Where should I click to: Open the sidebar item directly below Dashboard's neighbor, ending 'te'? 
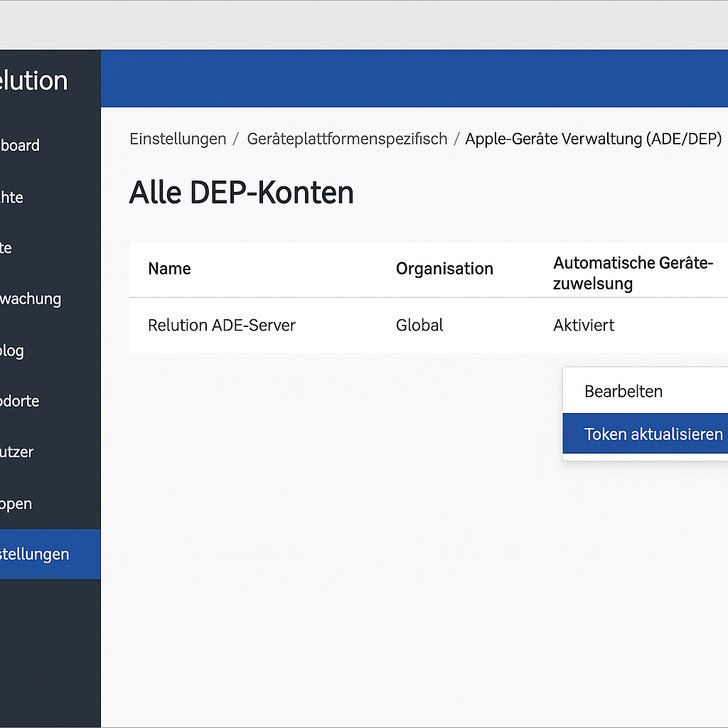(6, 248)
